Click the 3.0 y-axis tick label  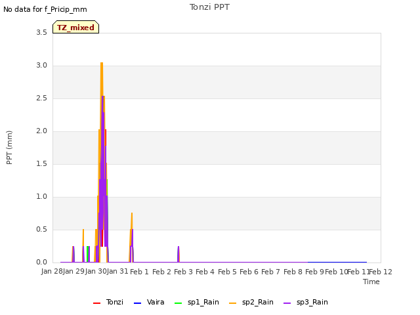41,66
